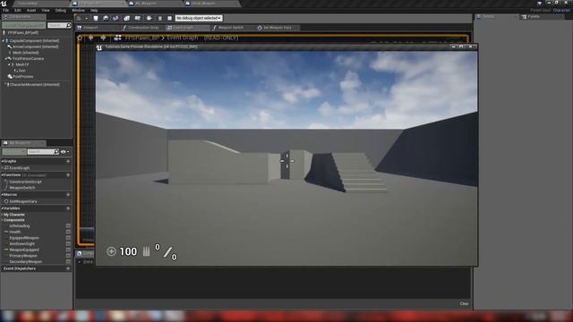573x322 pixels.
Task: Toggle visibility checkbox for Health variable
Action: (68, 232)
